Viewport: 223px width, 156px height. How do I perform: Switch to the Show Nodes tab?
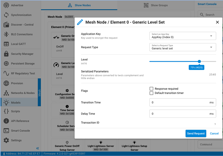coord(79,6)
